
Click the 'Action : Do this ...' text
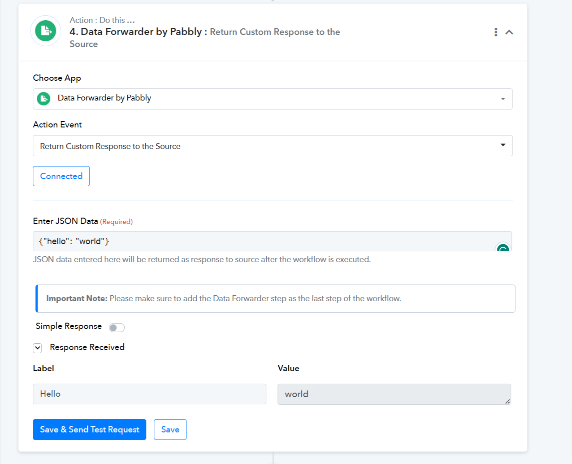coord(102,20)
